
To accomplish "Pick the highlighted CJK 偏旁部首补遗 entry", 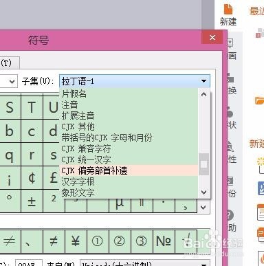I will click(x=129, y=170).
